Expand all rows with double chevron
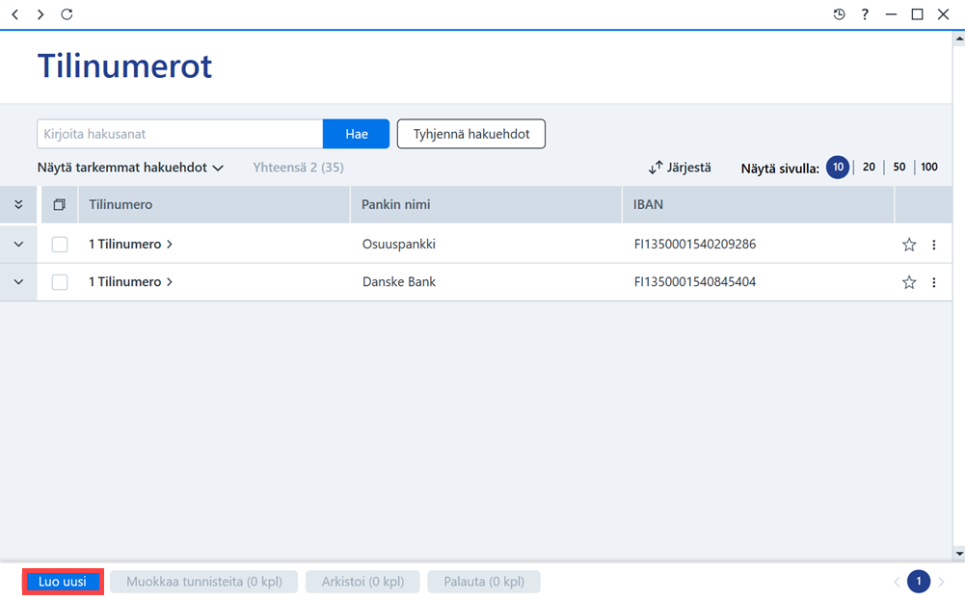This screenshot has width=965, height=599. pyautogui.click(x=18, y=205)
